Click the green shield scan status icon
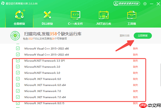The image size is (161, 108). coord(15,36)
